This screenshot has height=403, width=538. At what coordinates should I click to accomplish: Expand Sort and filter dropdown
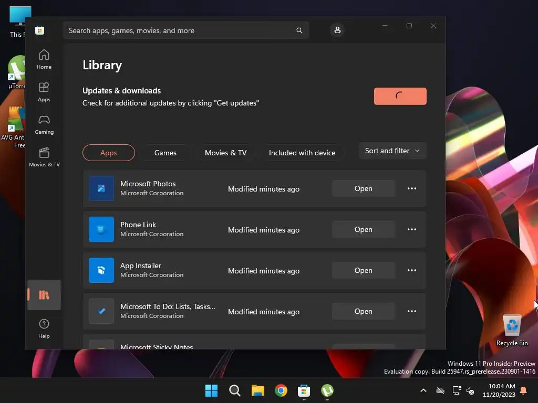pyautogui.click(x=392, y=151)
